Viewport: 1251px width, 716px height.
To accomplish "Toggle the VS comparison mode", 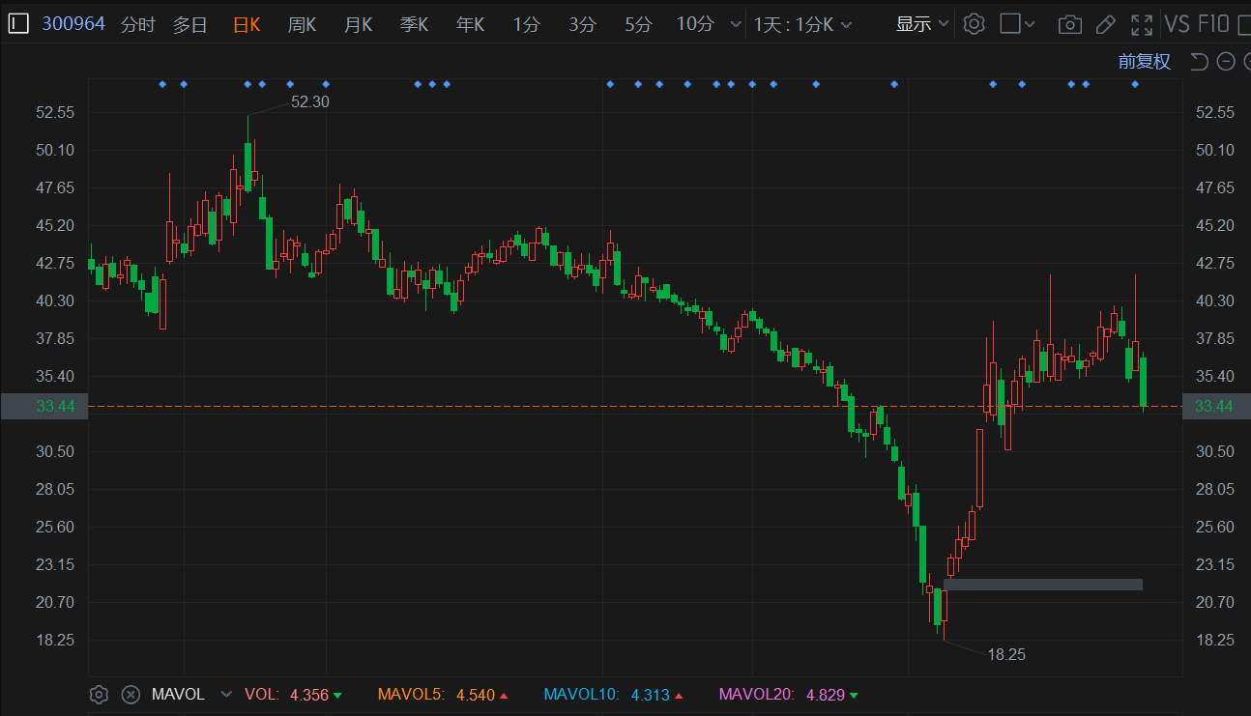I will [1177, 24].
